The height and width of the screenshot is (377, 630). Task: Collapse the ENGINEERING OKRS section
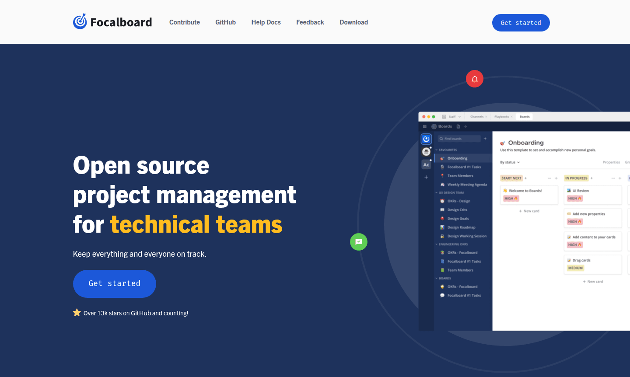(437, 244)
